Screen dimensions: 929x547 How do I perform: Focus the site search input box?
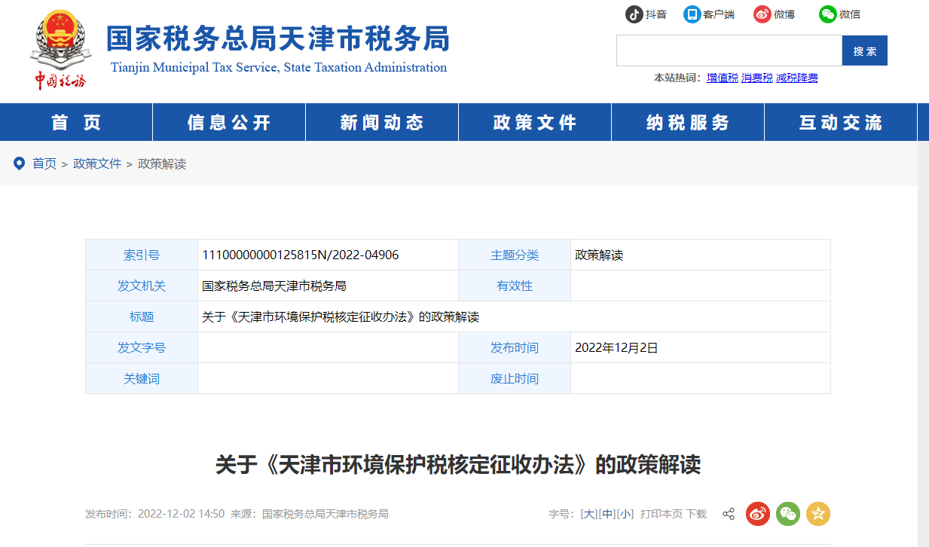(x=729, y=50)
